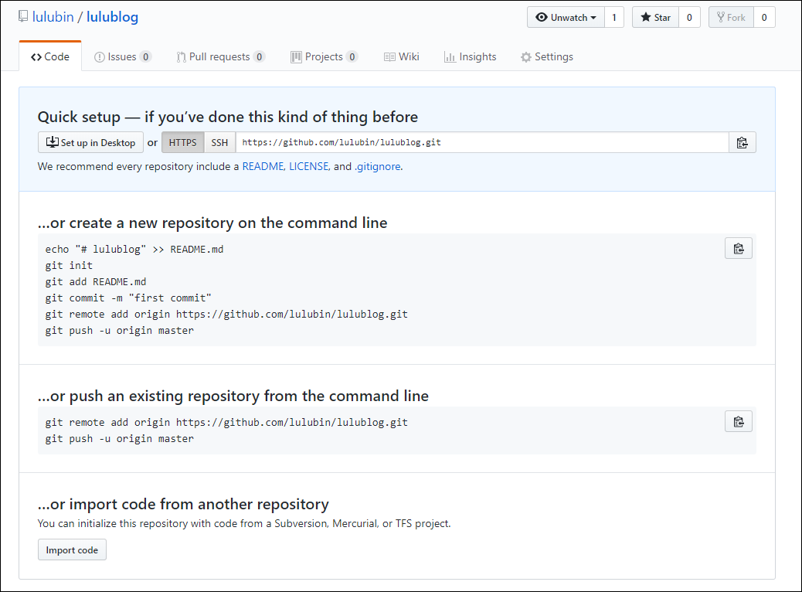This screenshot has height=592, width=802.
Task: Follow the .gitignore link
Action: click(378, 166)
